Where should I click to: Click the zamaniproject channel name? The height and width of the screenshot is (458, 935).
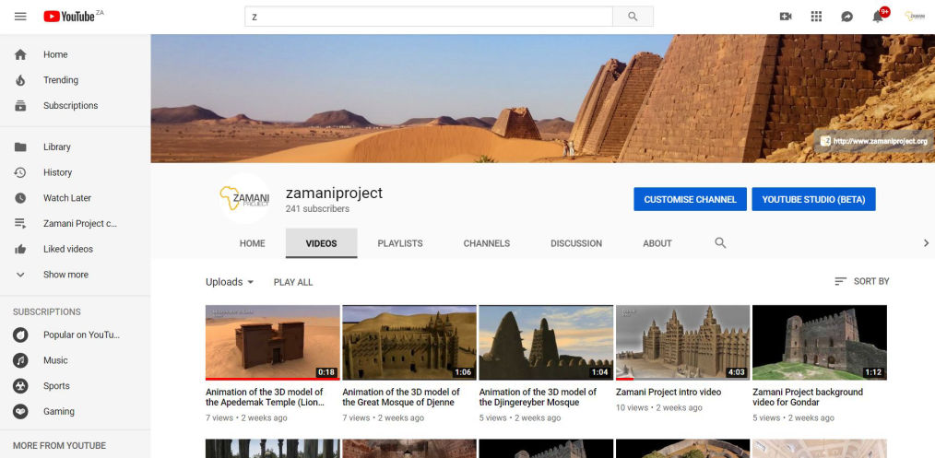[334, 193]
